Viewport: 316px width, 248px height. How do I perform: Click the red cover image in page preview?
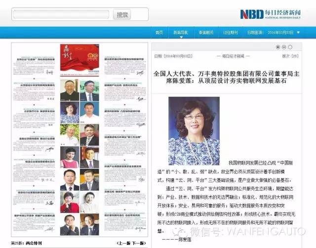[79, 60]
